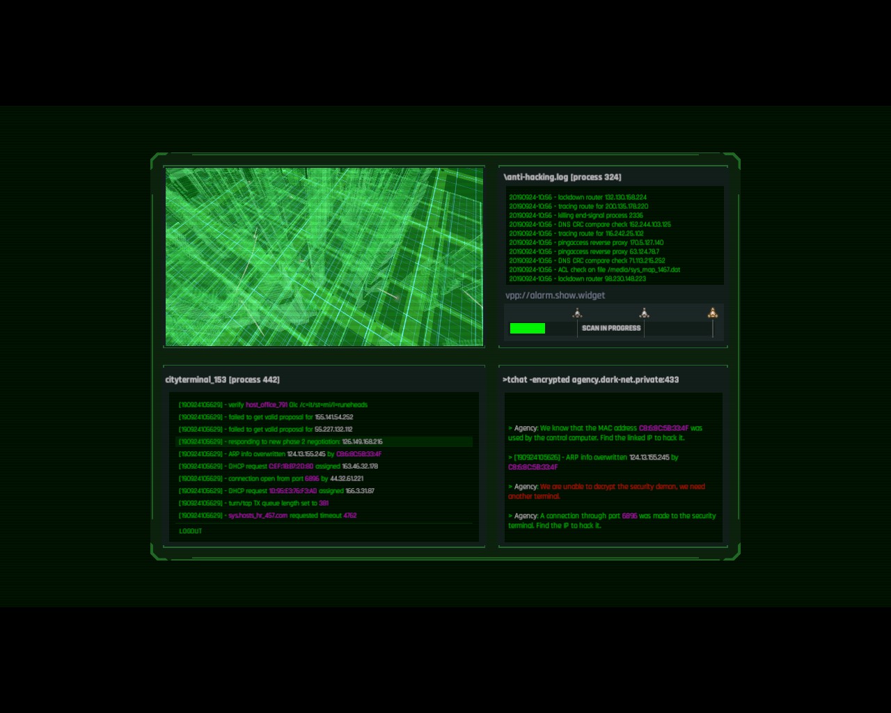Image resolution: width=891 pixels, height=713 pixels.
Task: Click 'pingaccess reverse proxy 170.5.127.140' entry
Action: point(586,242)
